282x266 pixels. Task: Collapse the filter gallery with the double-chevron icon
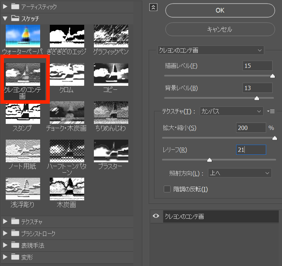tap(153, 8)
